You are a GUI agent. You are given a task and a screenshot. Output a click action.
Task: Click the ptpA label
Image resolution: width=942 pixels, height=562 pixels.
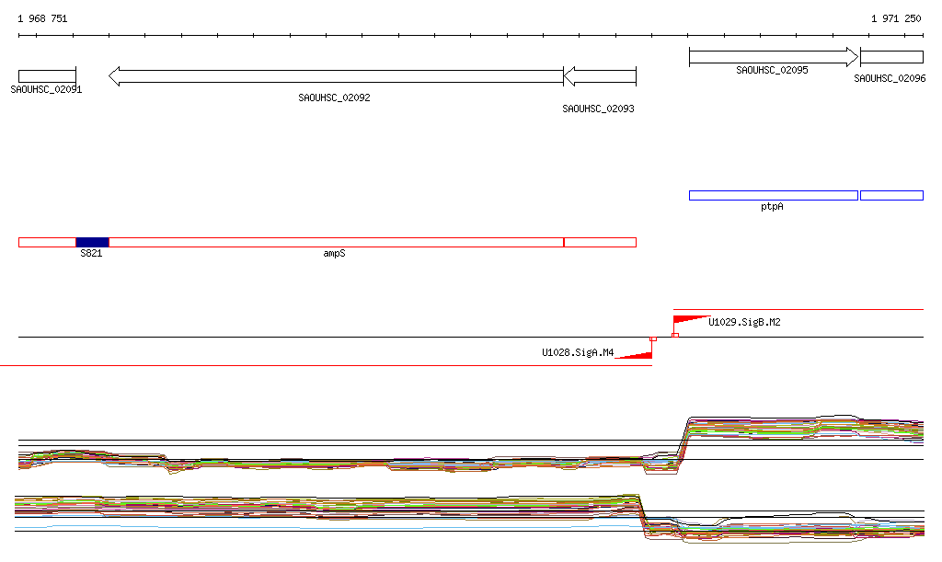(772, 207)
